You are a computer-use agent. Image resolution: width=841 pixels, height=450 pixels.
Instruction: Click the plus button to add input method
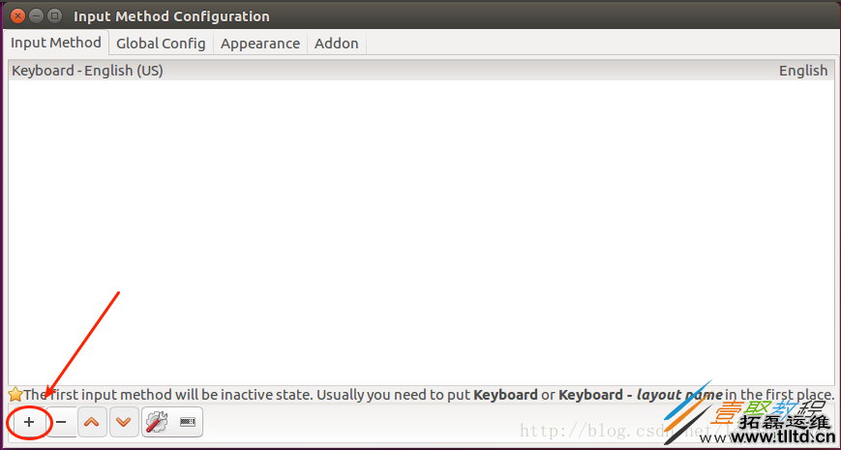29,423
